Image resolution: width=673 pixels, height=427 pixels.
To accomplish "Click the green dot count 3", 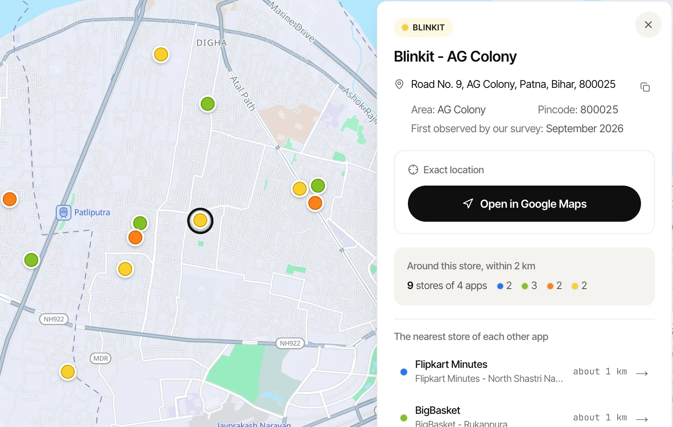I will 529,286.
